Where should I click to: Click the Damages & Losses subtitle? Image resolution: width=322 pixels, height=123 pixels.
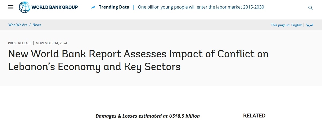[148, 116]
